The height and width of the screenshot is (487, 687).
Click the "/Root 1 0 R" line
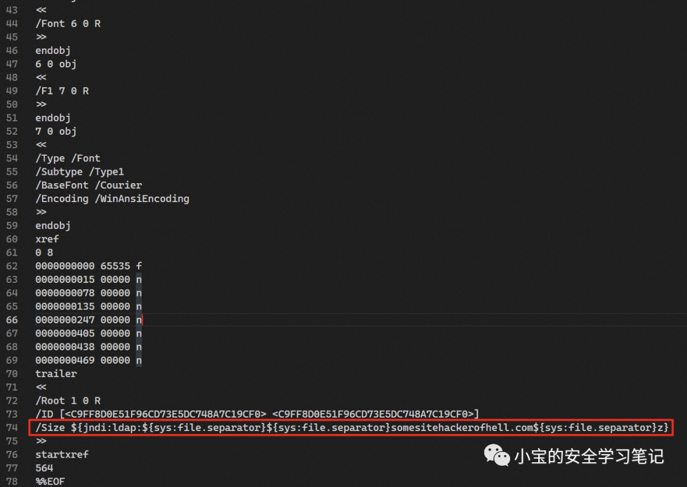[x=68, y=401]
